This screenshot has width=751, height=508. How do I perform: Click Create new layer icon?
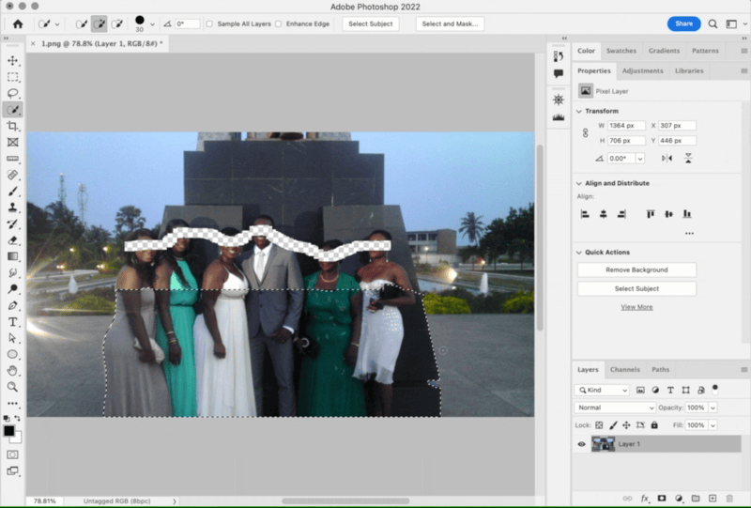713,499
